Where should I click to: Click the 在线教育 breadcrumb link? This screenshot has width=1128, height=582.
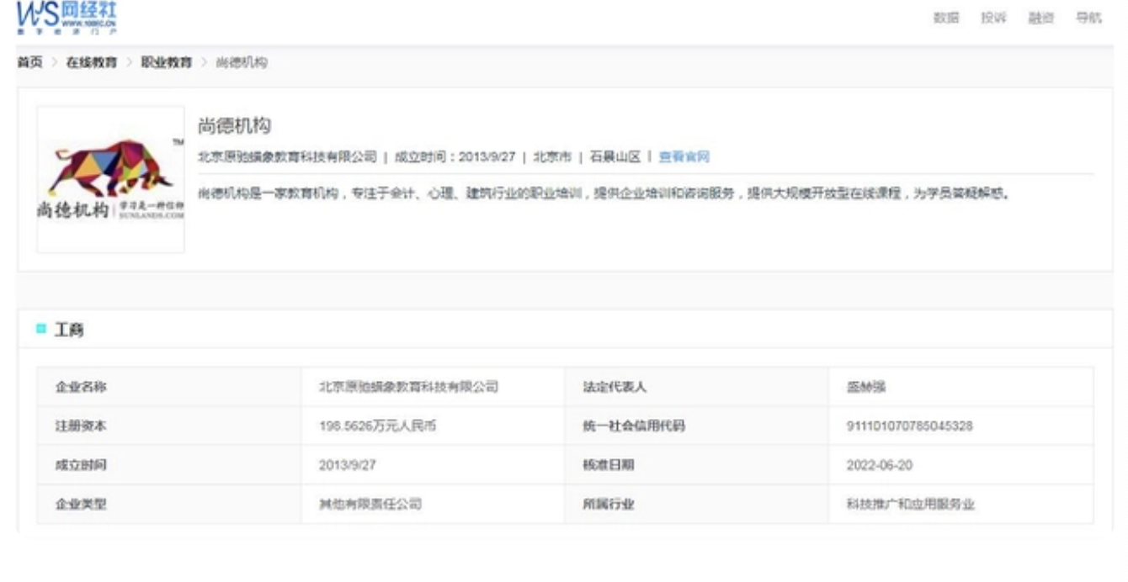pos(91,63)
